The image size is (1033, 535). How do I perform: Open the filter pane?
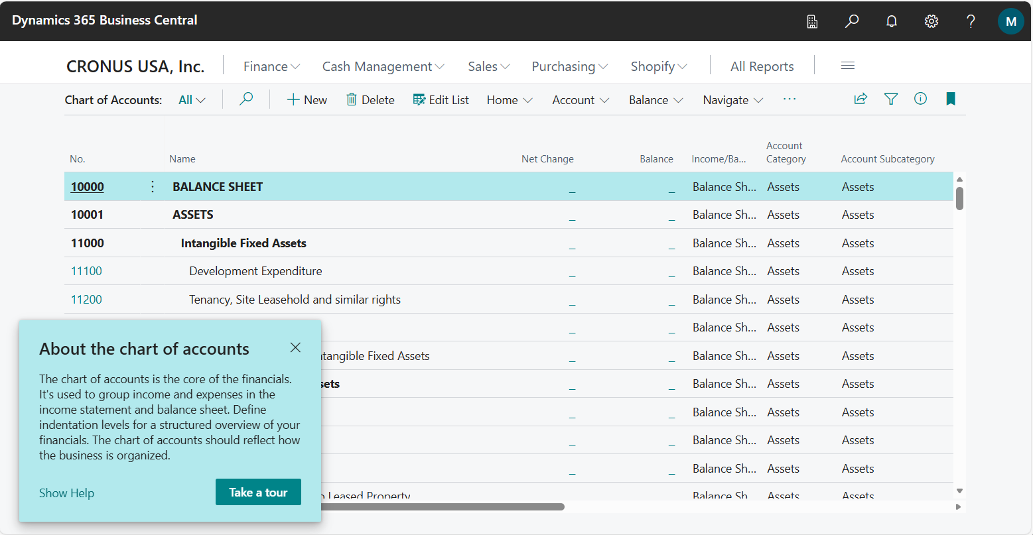[890, 98]
